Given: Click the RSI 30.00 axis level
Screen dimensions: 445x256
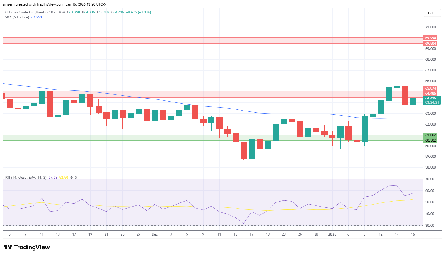Looking at the screenshot, I should [x=429, y=226].
